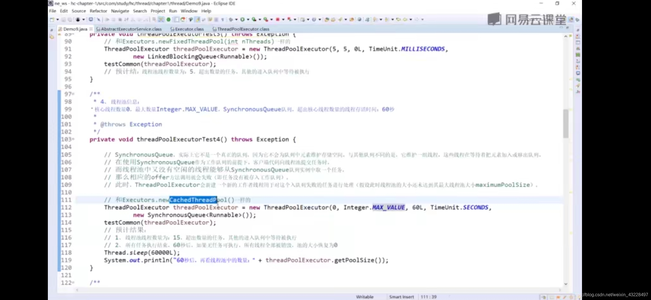Switch to AbstractExecutorService.class tab
651x300 pixels.
coord(129,29)
